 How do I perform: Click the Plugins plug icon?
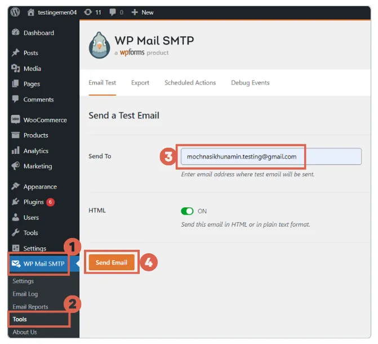[15, 201]
